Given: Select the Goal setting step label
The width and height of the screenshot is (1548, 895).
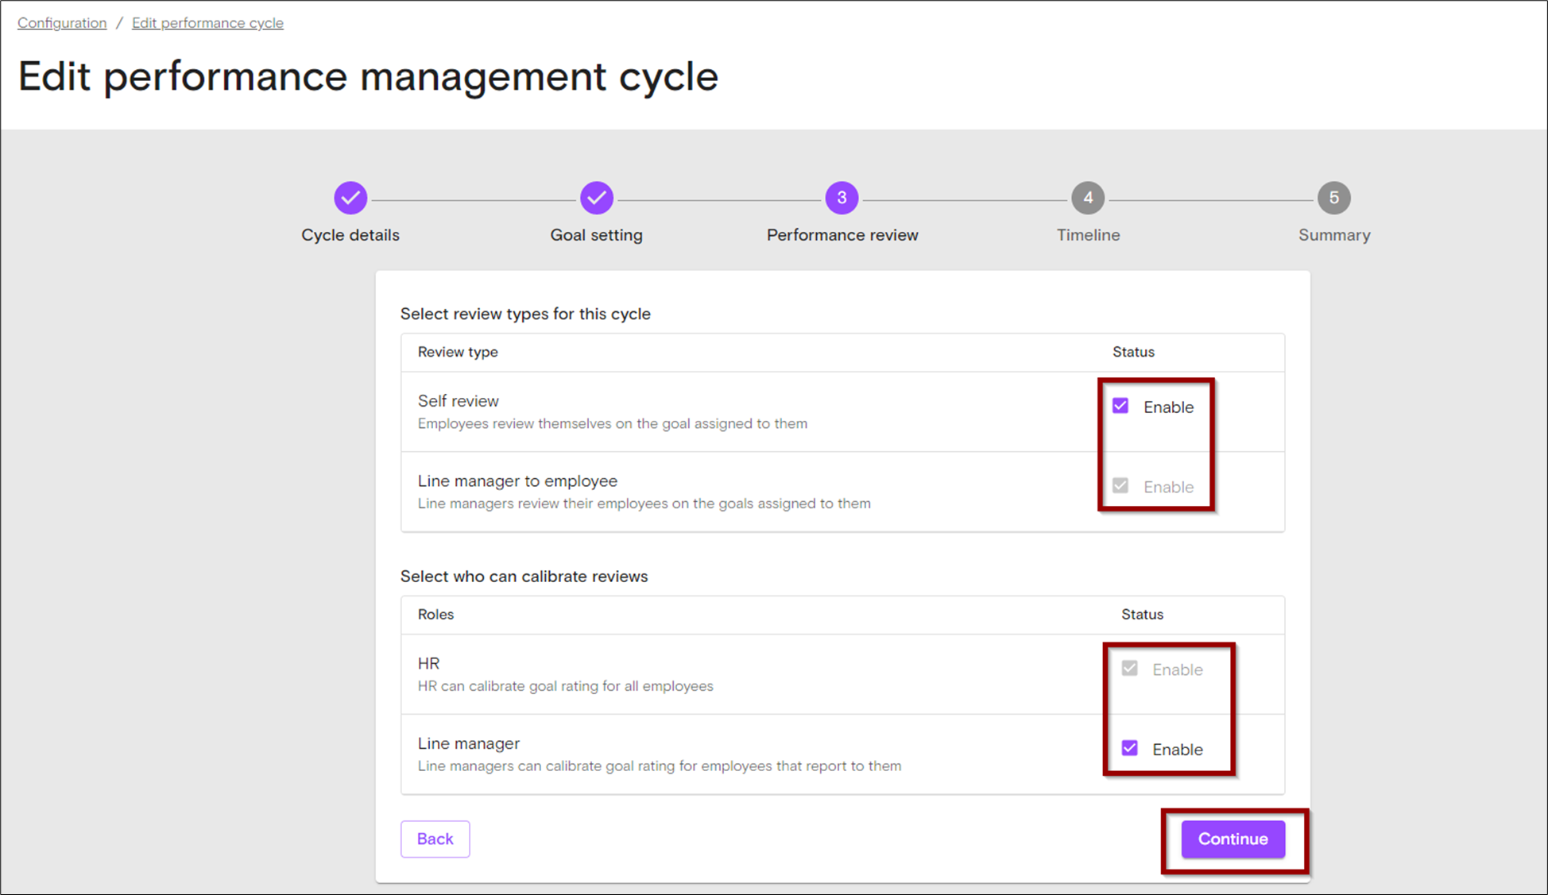Looking at the screenshot, I should click(596, 235).
